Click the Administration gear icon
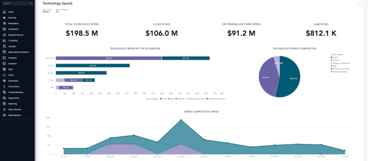368x161 pixels. click(4, 115)
